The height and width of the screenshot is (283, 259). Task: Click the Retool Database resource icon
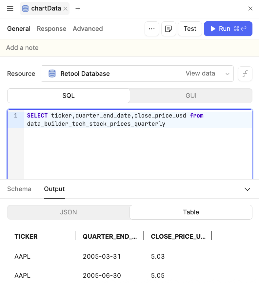click(52, 74)
